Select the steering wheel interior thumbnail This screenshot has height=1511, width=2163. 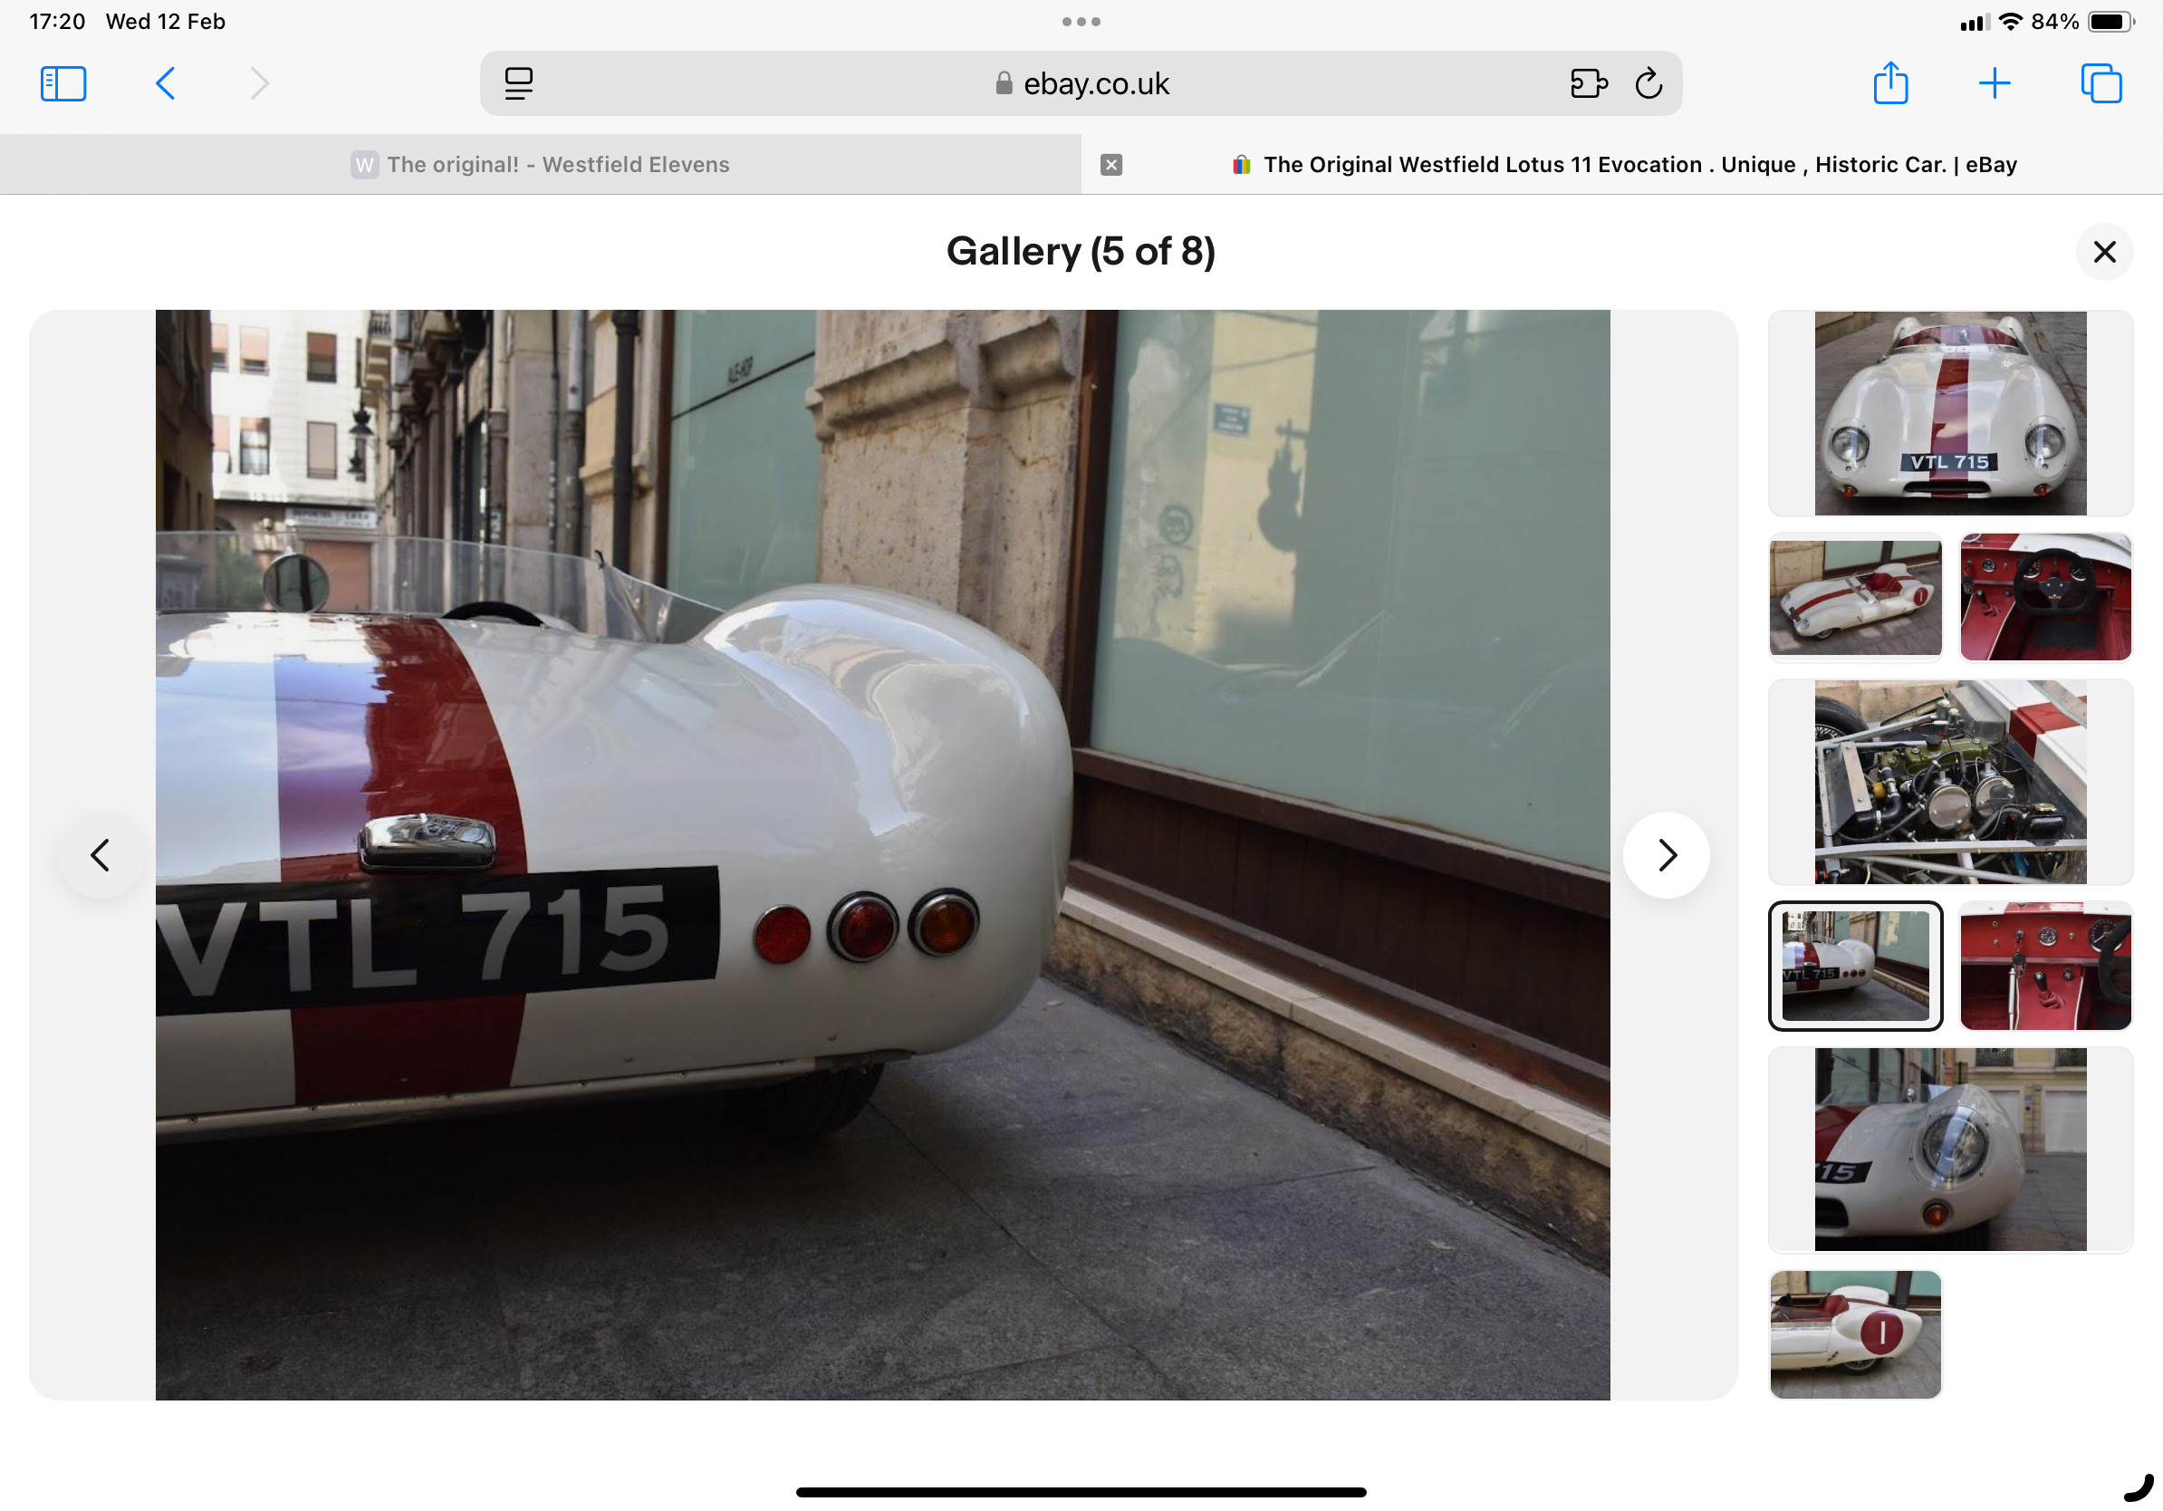(x=2044, y=597)
